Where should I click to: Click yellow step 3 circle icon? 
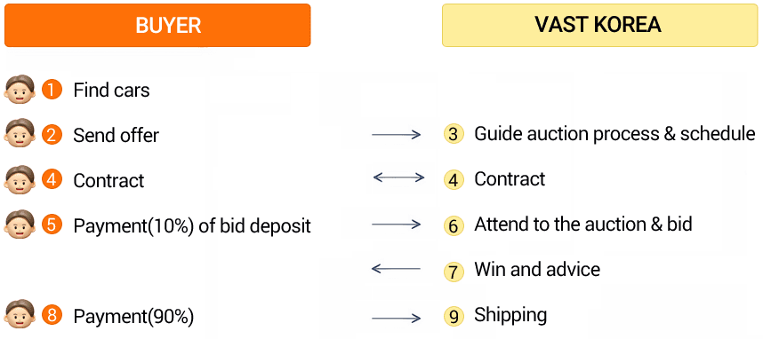click(x=454, y=134)
